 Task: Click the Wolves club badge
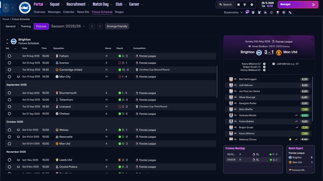pos(57,130)
